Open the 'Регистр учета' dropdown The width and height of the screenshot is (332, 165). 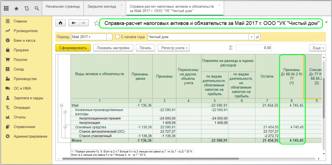[173, 48]
